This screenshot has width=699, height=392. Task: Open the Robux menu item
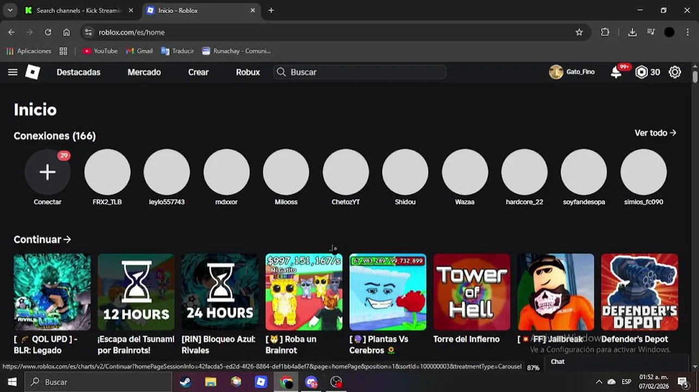tap(248, 72)
